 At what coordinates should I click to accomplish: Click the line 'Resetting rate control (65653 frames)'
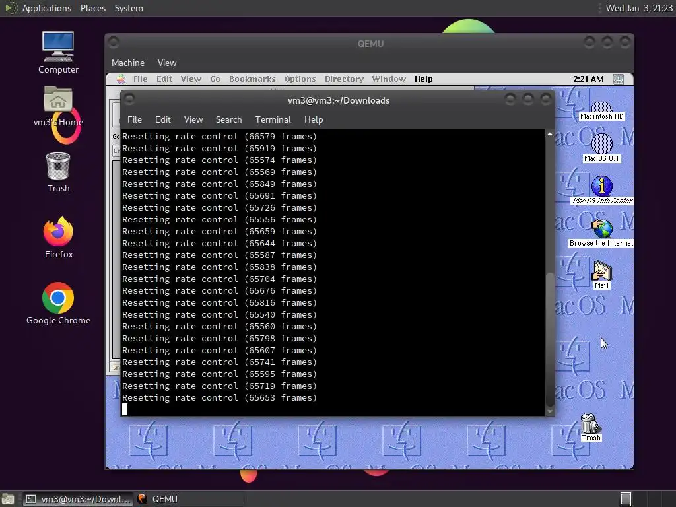(219, 398)
